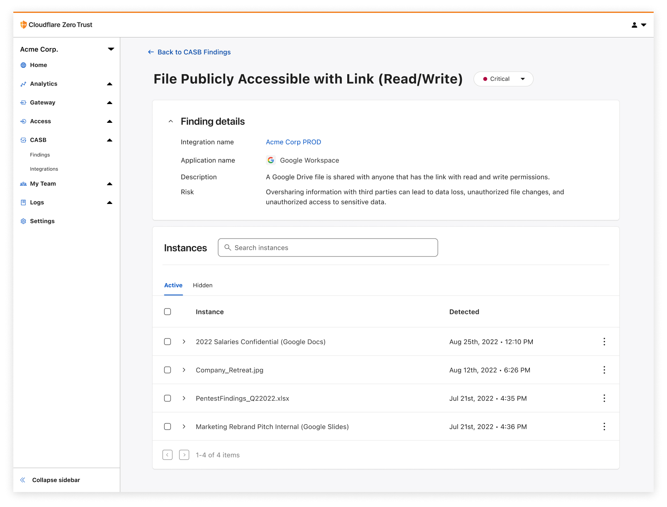Open options menu for 2022 Salaries Confidential
667x507 pixels.
(604, 342)
